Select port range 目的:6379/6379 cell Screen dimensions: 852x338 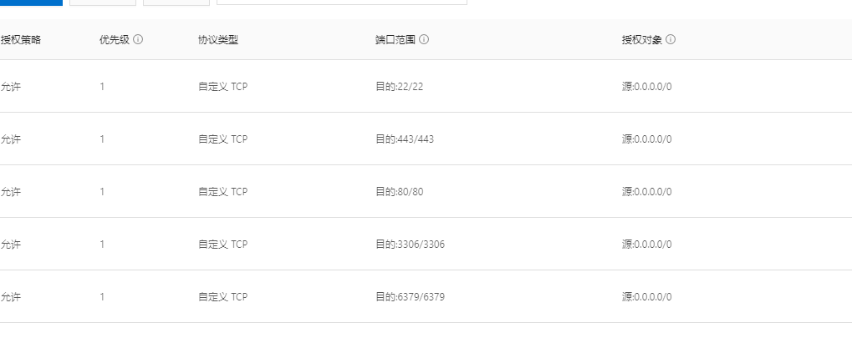(410, 297)
